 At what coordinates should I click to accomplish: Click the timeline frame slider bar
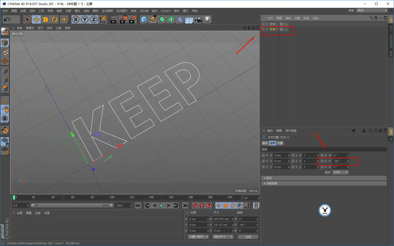(72, 205)
